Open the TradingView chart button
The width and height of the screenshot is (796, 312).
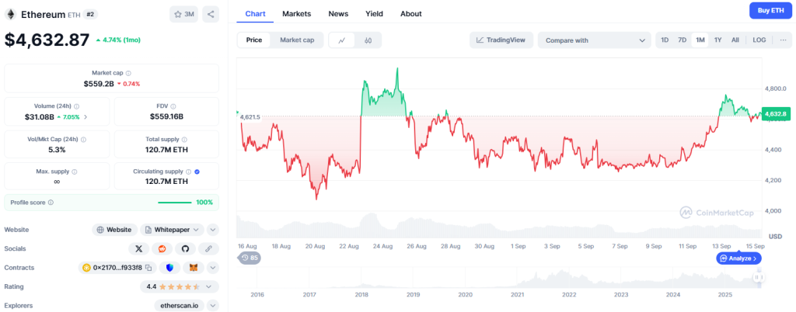coord(501,40)
